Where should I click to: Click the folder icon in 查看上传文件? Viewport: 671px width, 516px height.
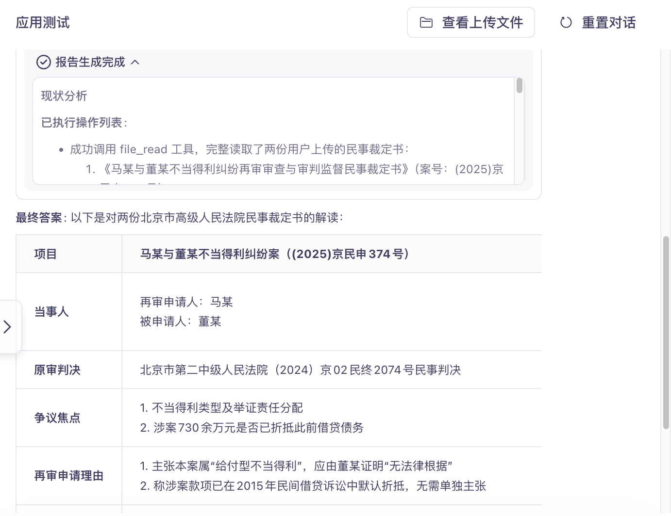426,22
